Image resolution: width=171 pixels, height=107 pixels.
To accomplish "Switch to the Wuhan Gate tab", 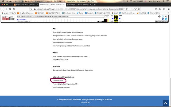I will 26,5.
